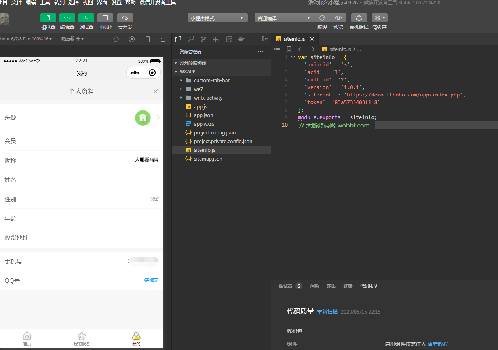Image resolution: width=498 pixels, height=350 pixels.
Task: Click the 真机调试 remote debug icon
Action: tap(359, 18)
